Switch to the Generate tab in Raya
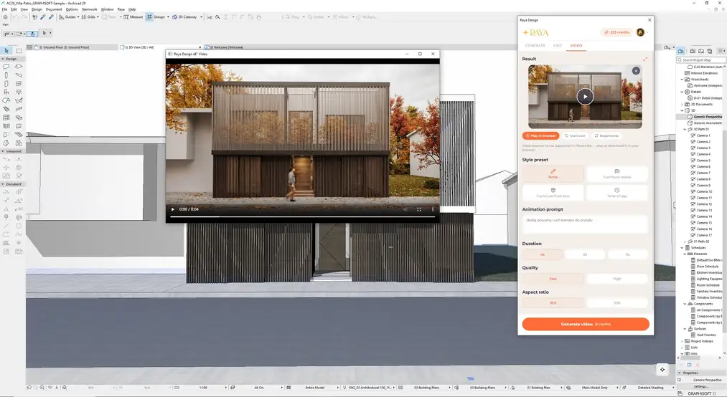727x397 pixels. (x=535, y=45)
